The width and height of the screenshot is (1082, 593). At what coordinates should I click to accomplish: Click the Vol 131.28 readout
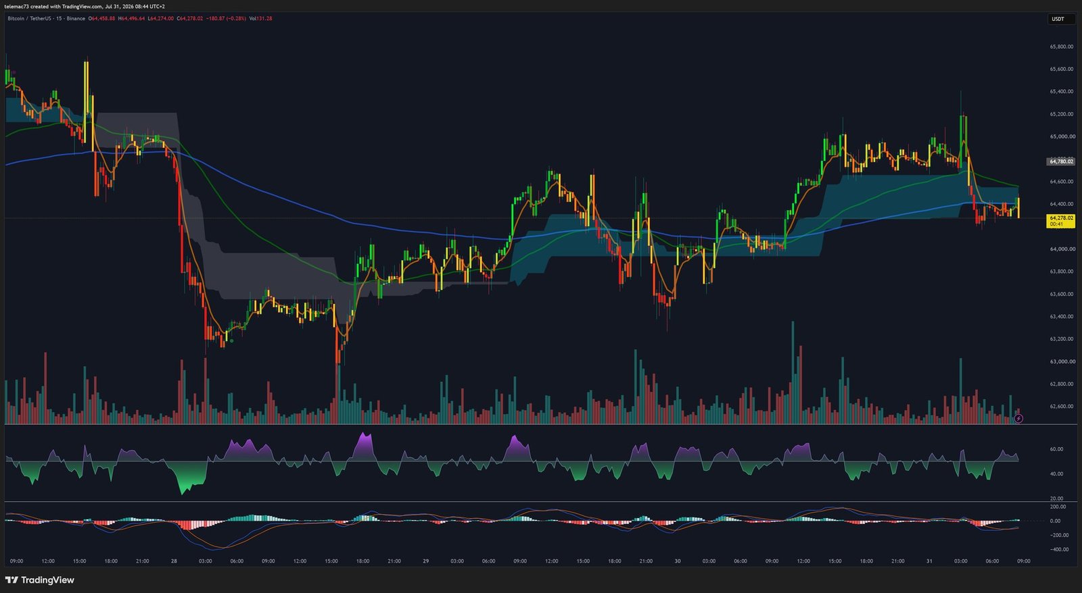pyautogui.click(x=261, y=18)
